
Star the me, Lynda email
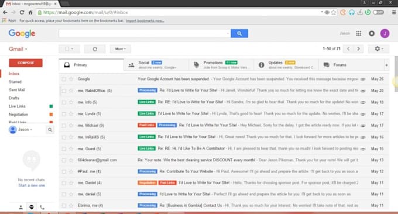click(x=71, y=114)
